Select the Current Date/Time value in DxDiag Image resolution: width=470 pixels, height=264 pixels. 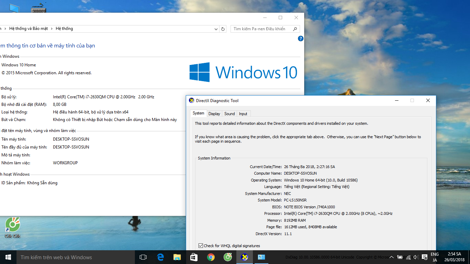[x=309, y=167]
